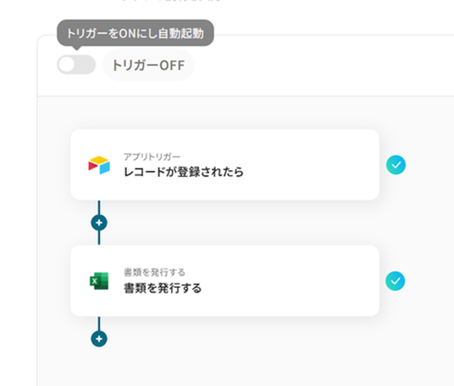Add a step between the two cards
Screen dimensions: 454x386
point(99,223)
